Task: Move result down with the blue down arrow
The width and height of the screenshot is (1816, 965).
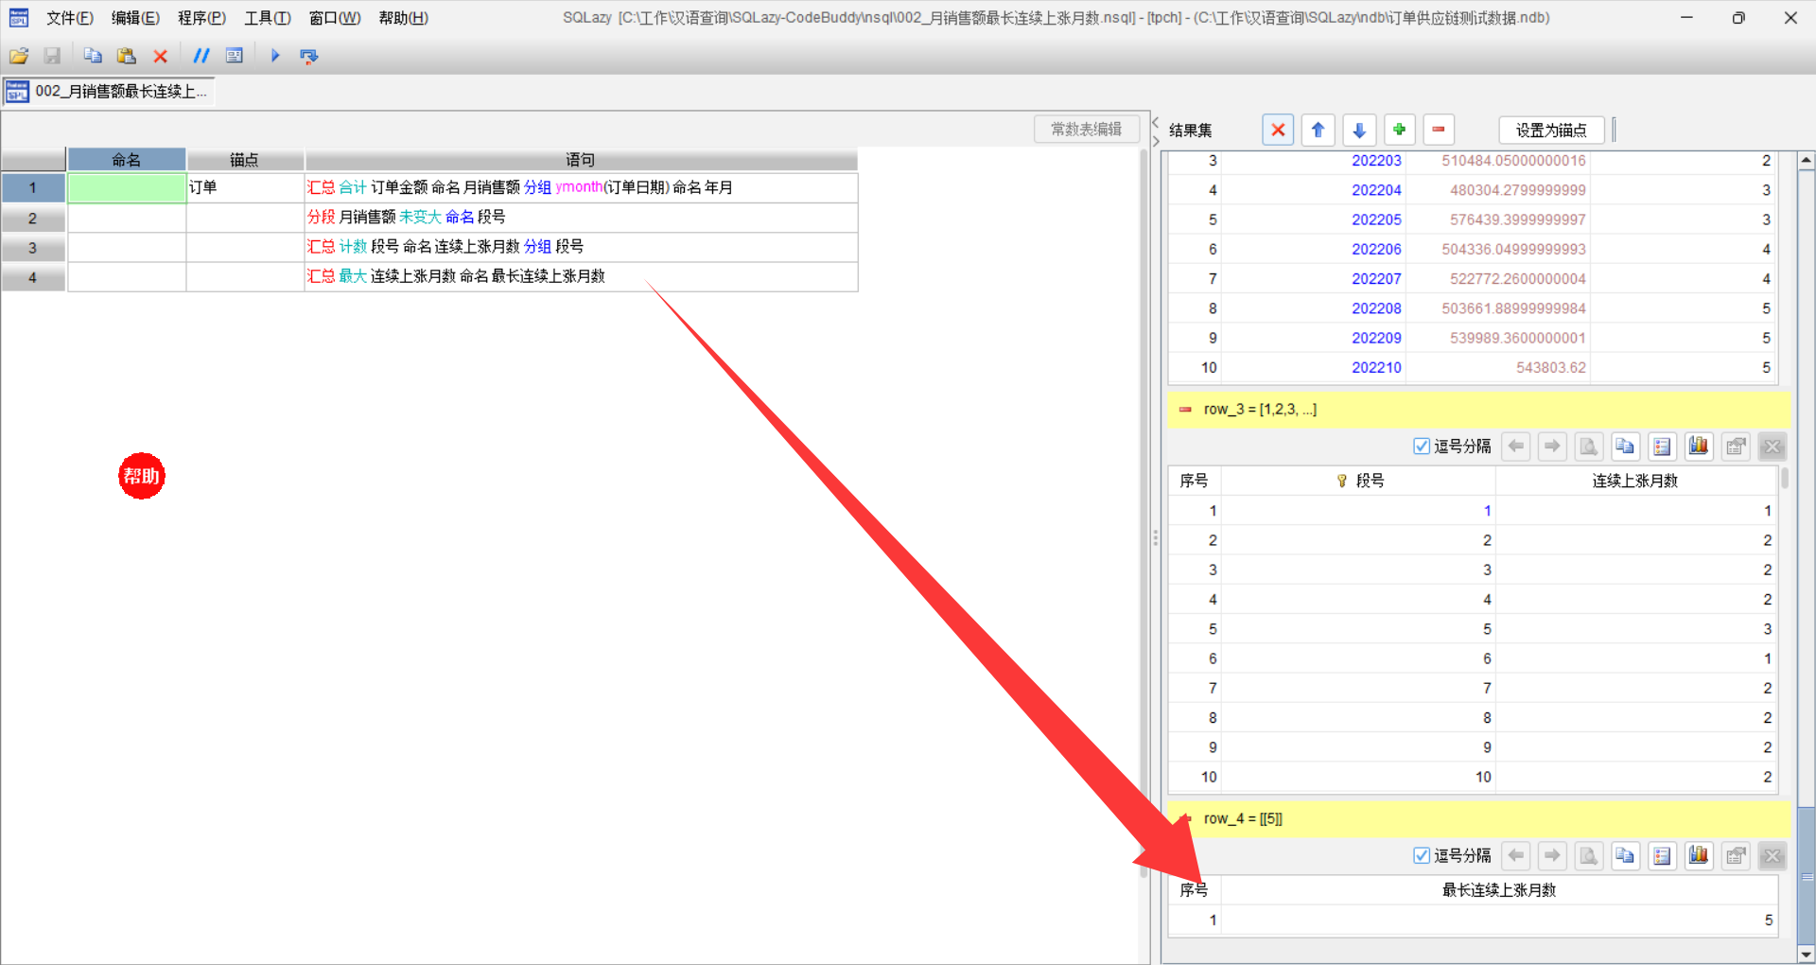Action: pos(1359,130)
